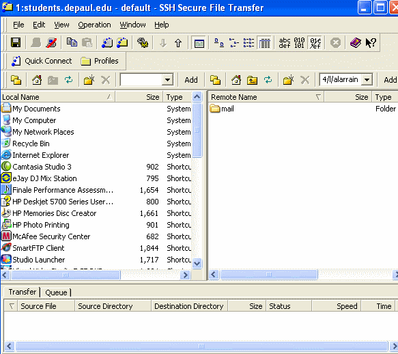Select My Documents in local list

[x=31, y=109]
